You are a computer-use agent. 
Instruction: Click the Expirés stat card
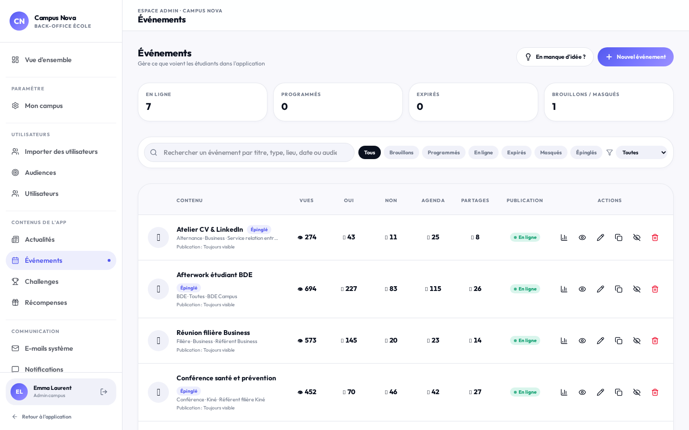click(x=473, y=102)
